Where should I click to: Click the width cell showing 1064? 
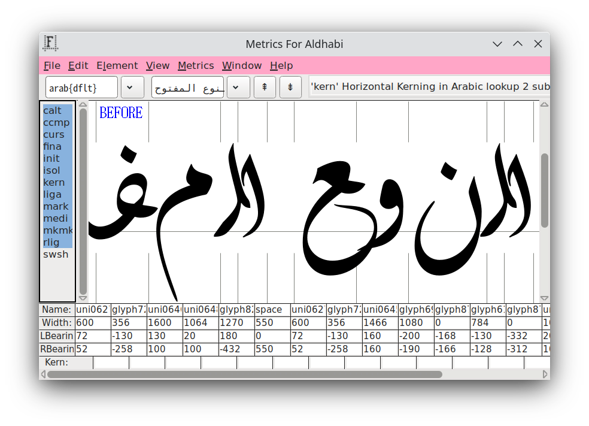point(201,323)
